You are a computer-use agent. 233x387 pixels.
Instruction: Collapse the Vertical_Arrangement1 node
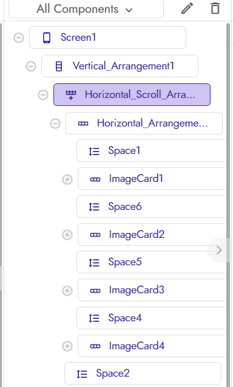pos(31,66)
